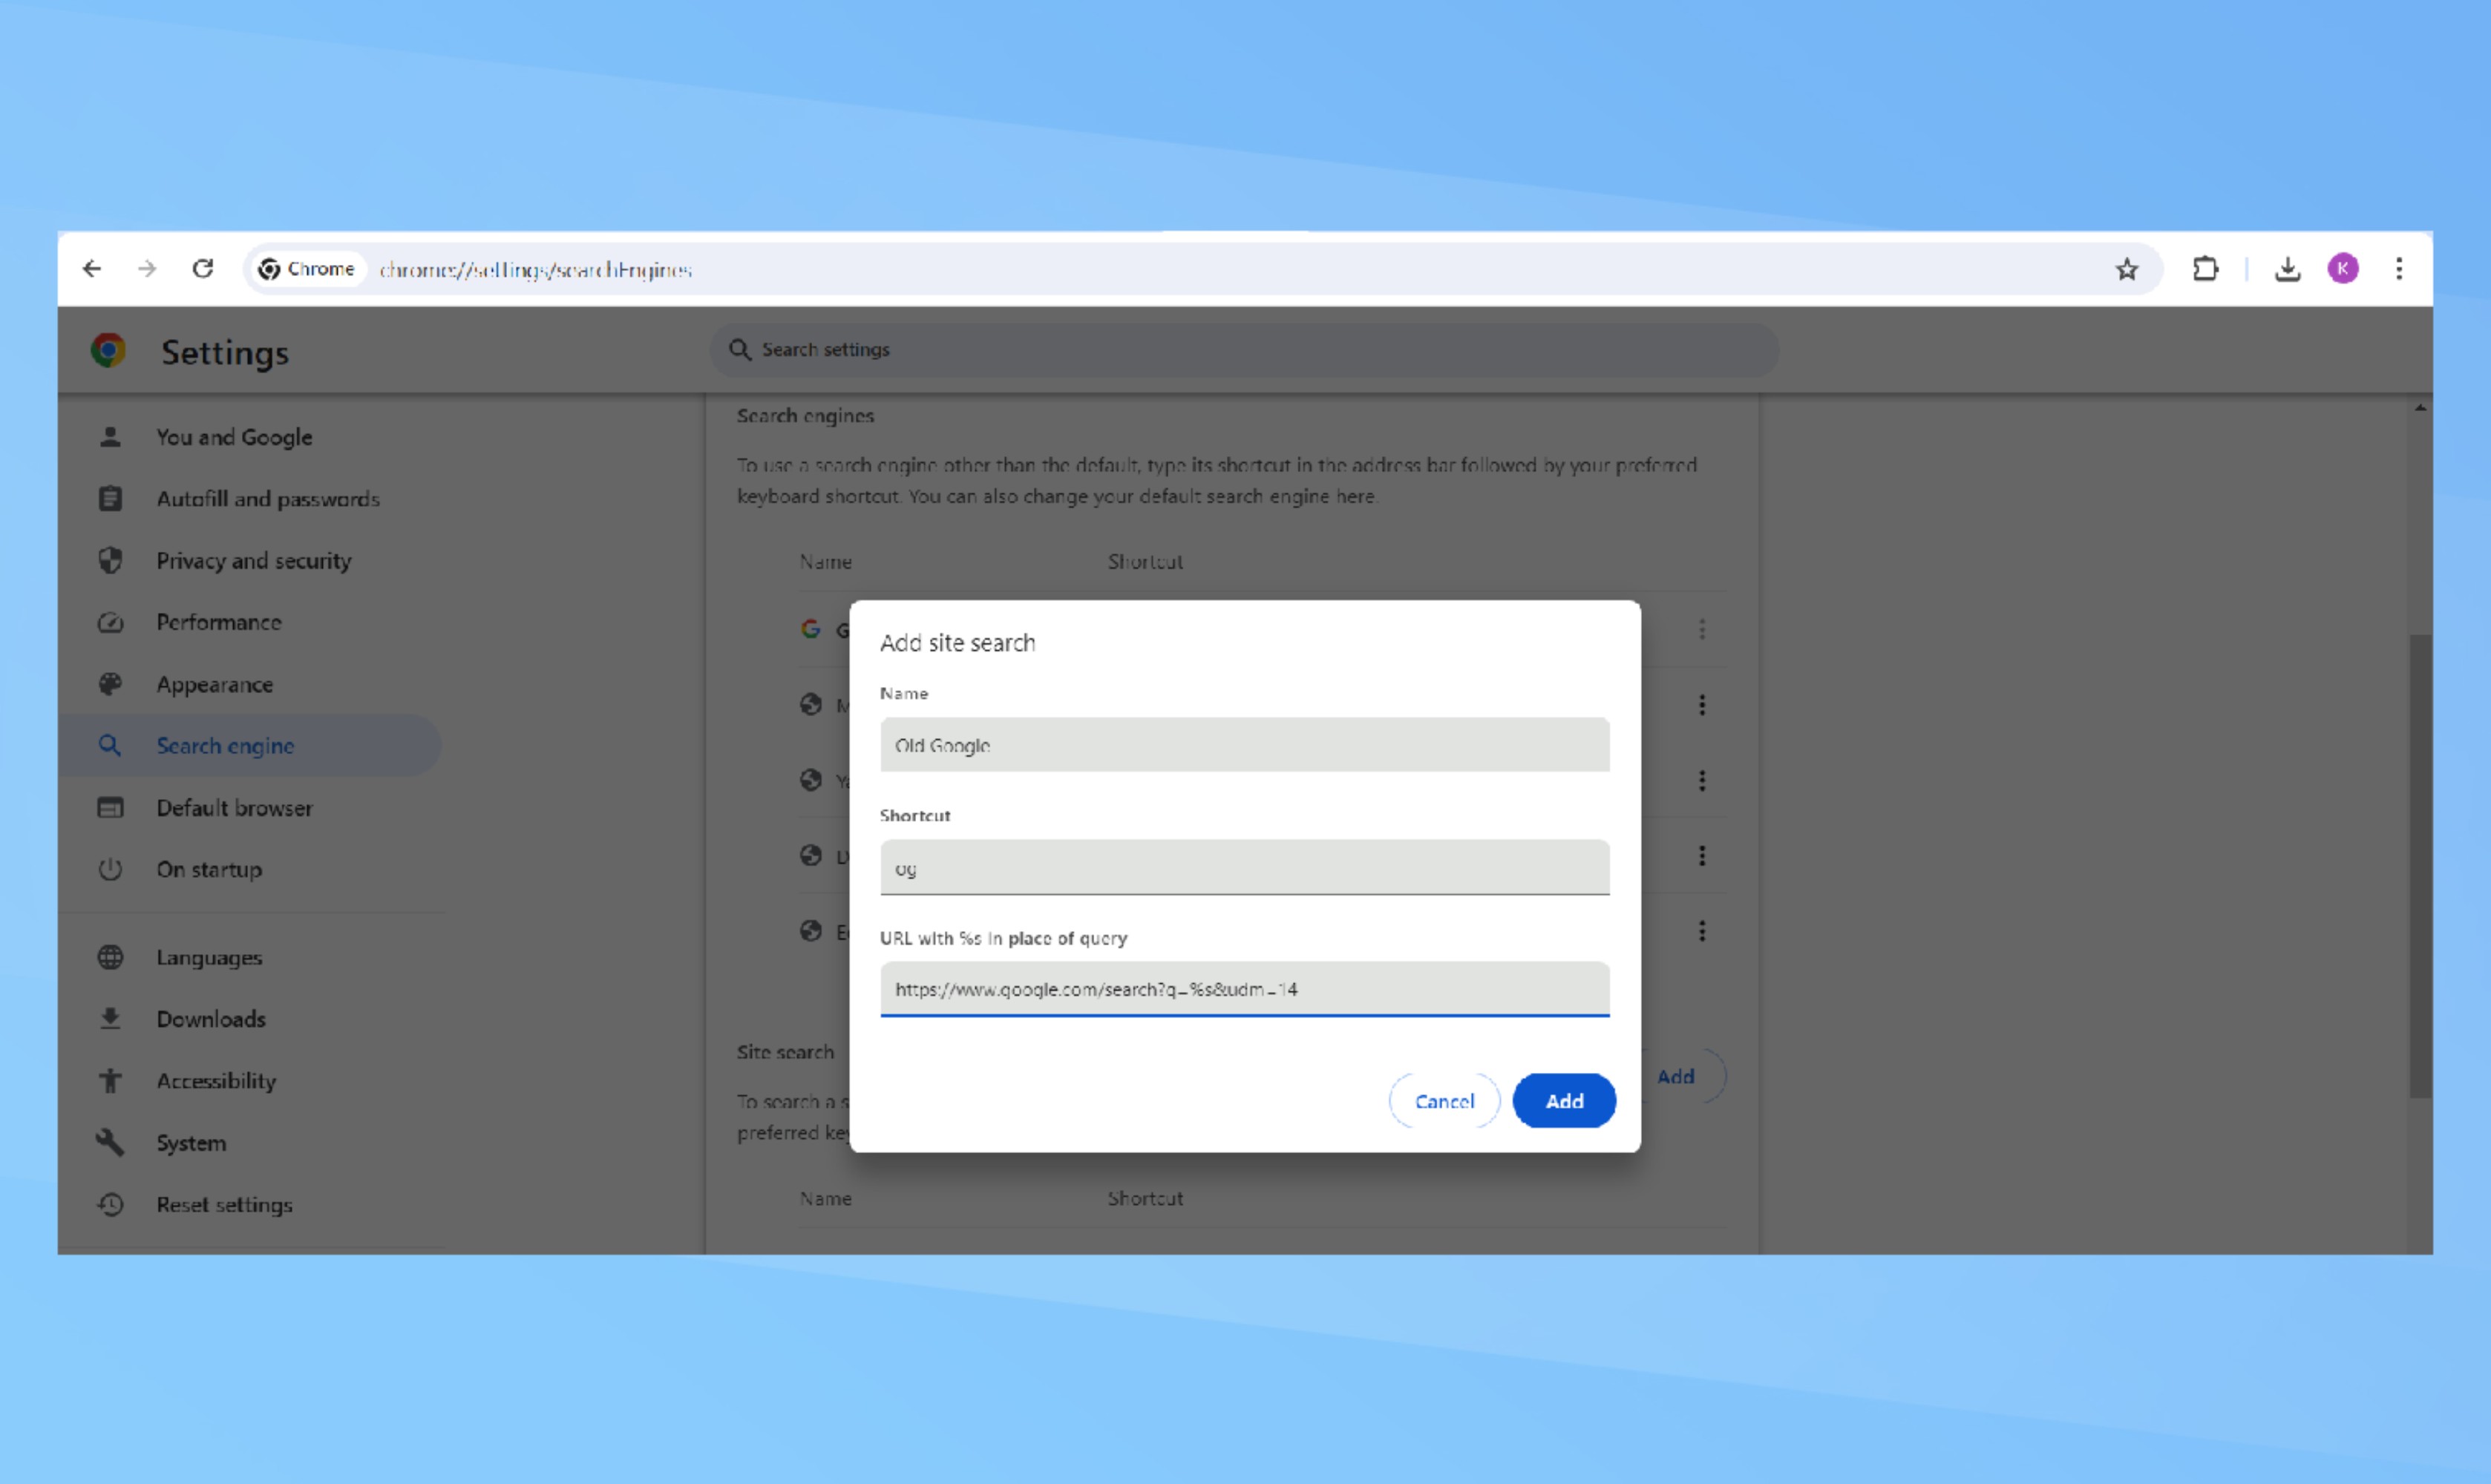This screenshot has height=1484, width=2491.
Task: Open Chrome's three-dot browser menu
Action: (2399, 268)
